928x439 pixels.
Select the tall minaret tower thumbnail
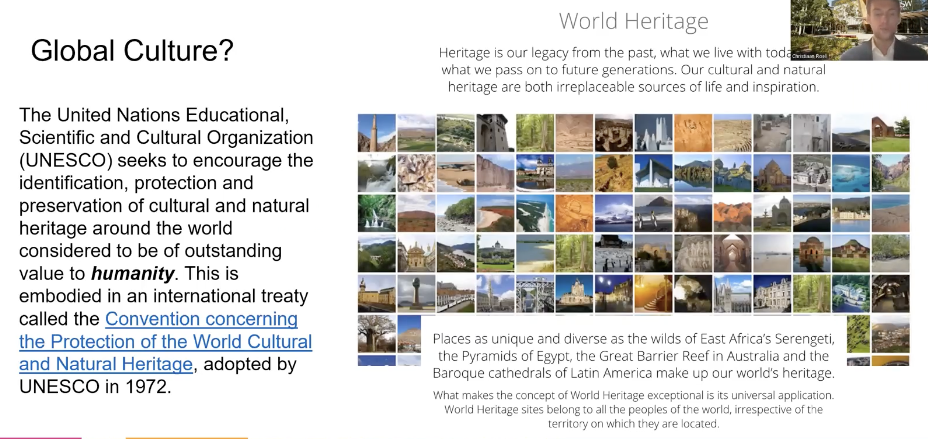pyautogui.click(x=376, y=133)
